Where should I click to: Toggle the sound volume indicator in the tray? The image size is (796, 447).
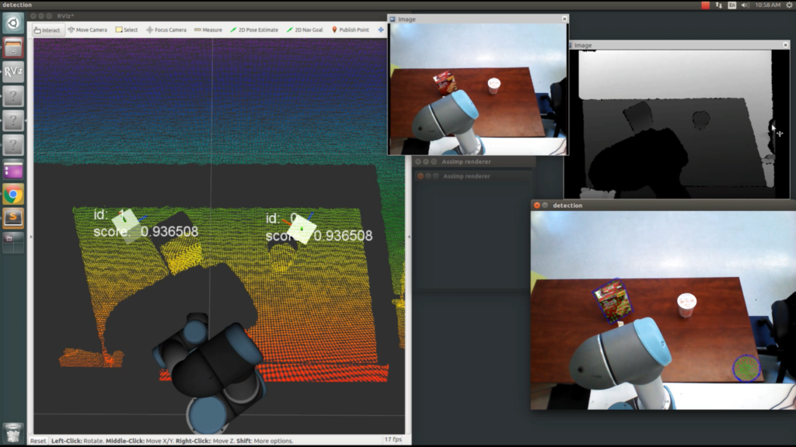[745, 5]
